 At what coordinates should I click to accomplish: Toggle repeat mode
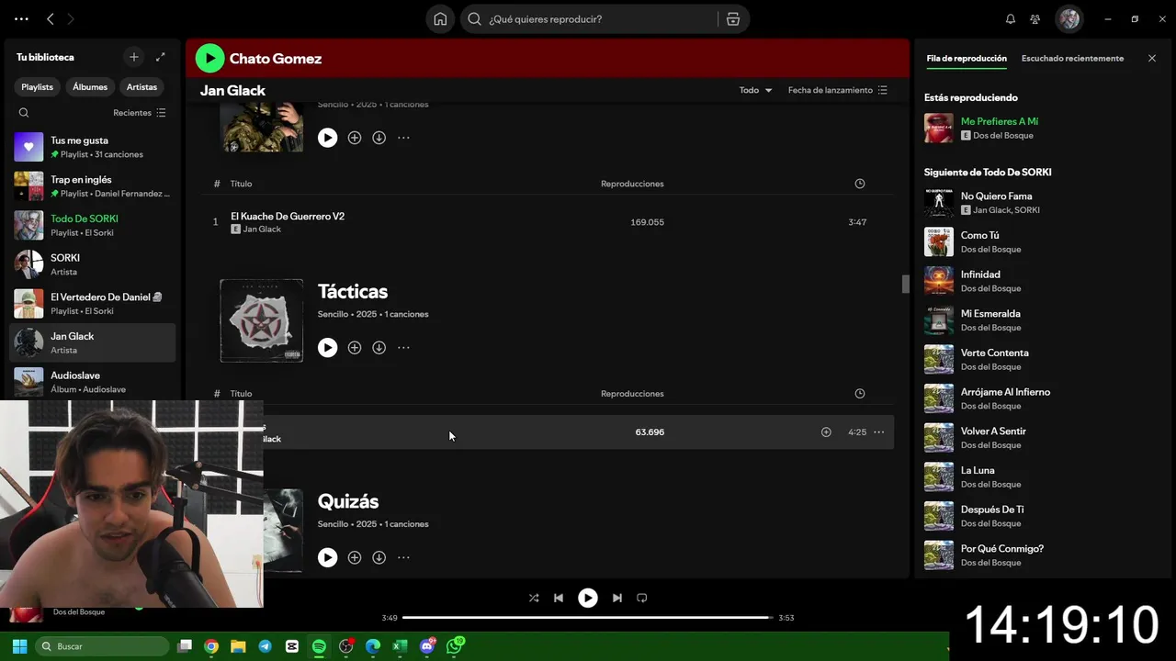[x=642, y=598]
